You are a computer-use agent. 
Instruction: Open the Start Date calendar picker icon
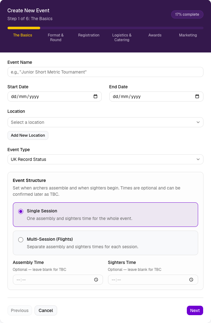pos(95,96)
